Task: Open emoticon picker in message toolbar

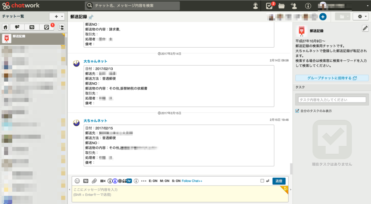Action: click(77, 181)
